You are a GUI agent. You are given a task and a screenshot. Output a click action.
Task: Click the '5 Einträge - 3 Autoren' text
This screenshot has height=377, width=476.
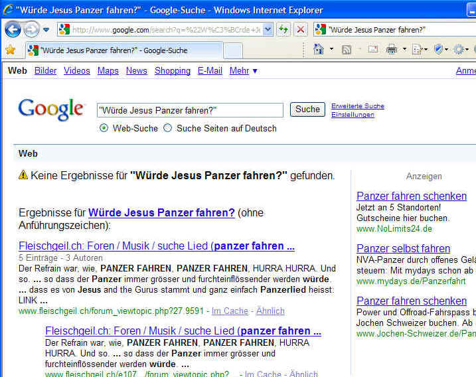pos(60,258)
